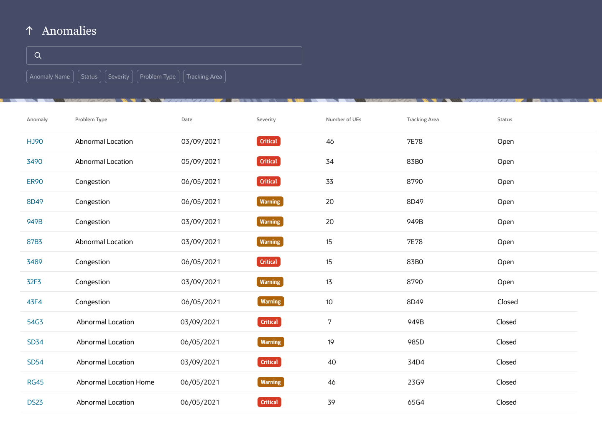
Task: Select the Status filter chip
Action: coord(89,76)
